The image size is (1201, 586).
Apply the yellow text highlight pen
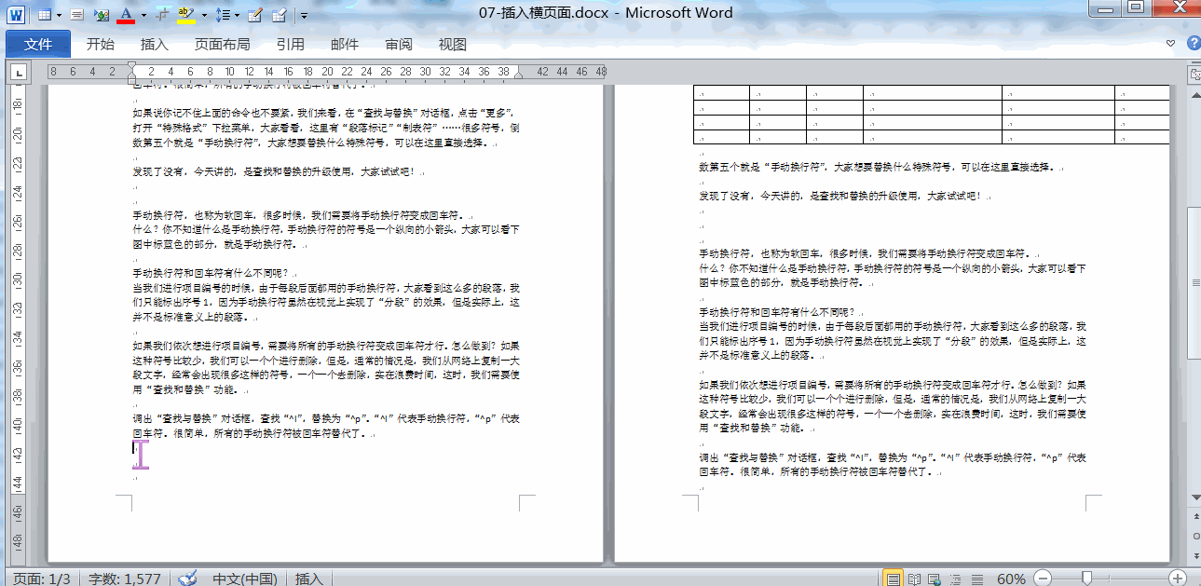pyautogui.click(x=185, y=15)
